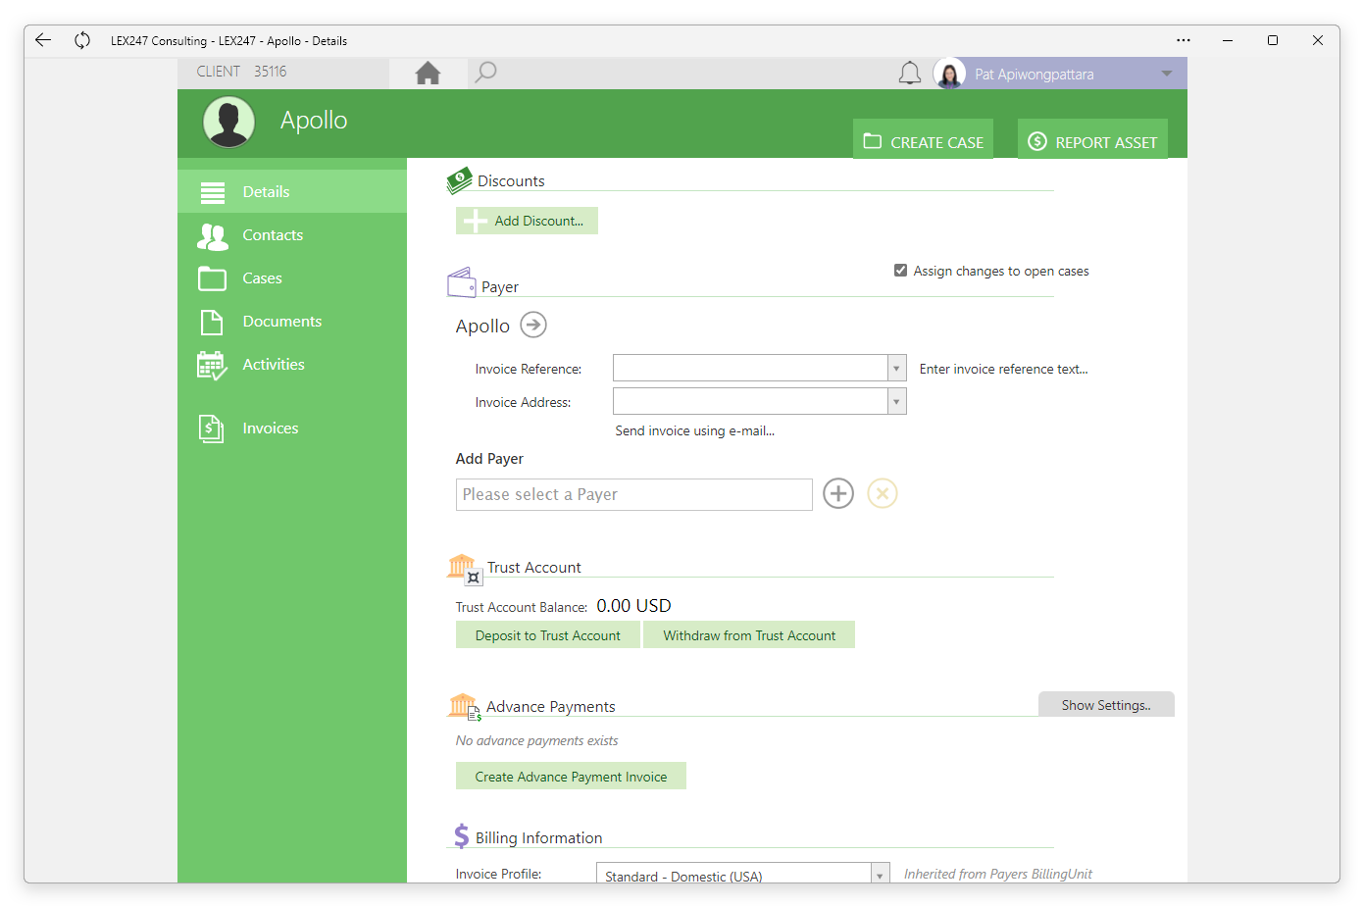
Task: Click the back arrow in the title bar
Action: (43, 40)
